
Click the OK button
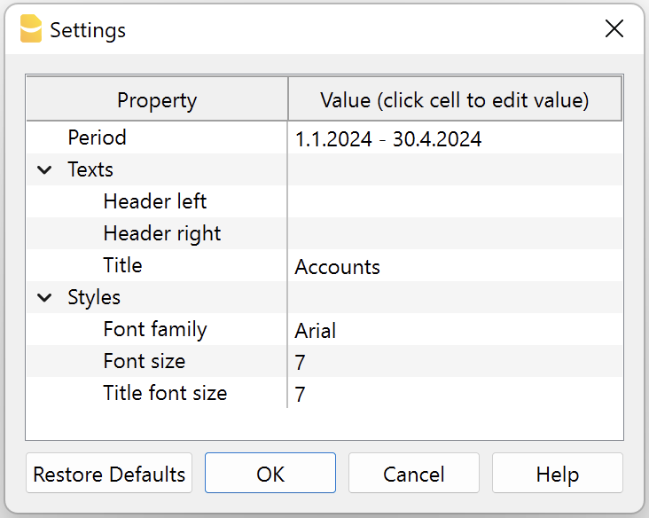pos(270,474)
